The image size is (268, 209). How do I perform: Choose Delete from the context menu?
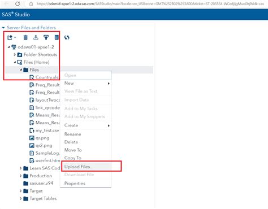(86, 142)
